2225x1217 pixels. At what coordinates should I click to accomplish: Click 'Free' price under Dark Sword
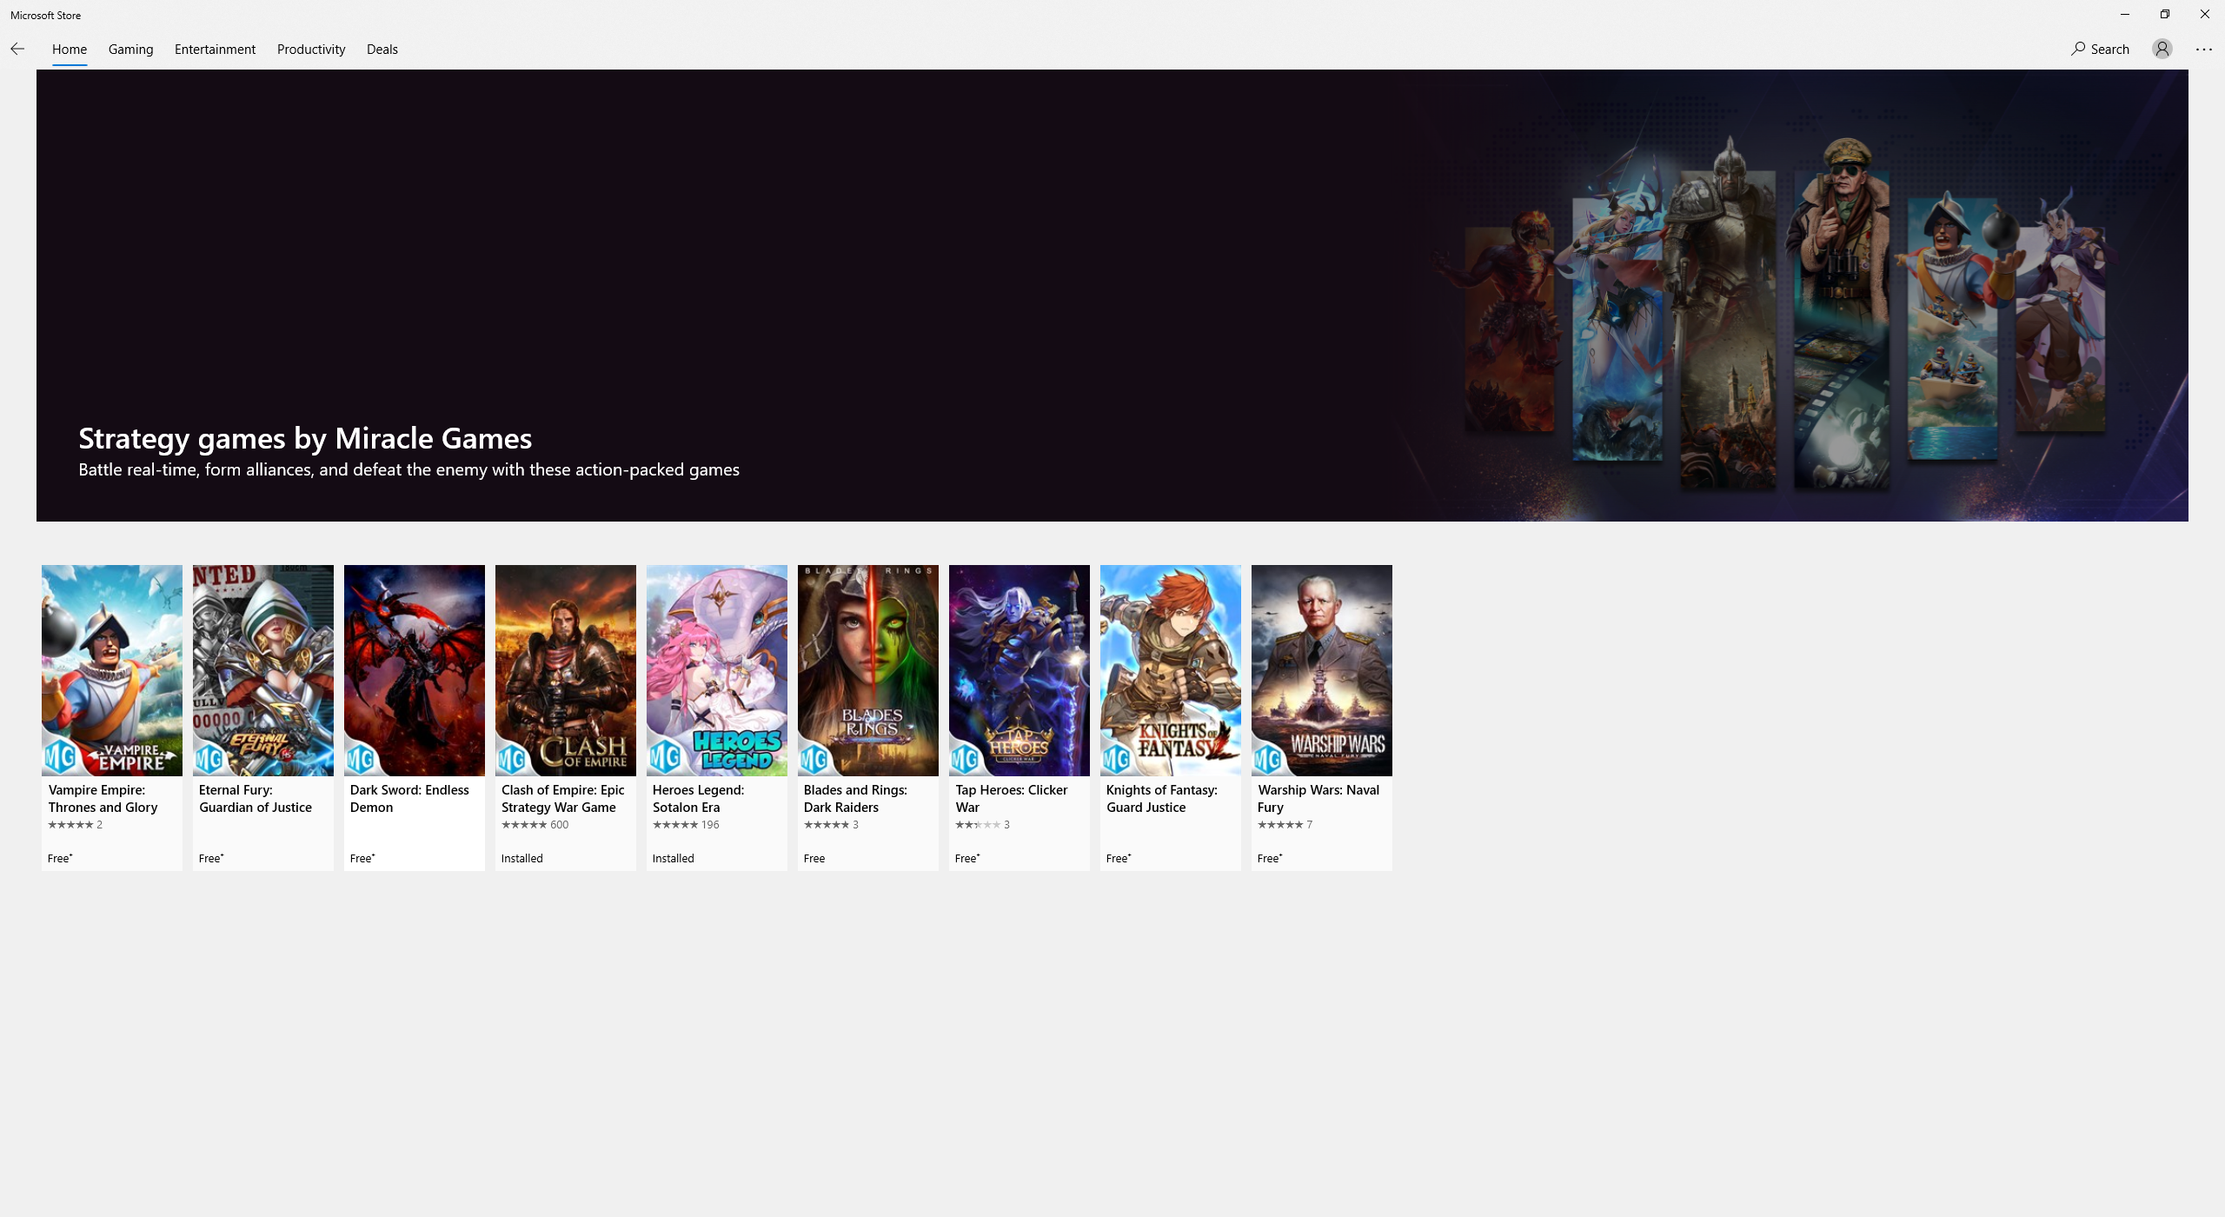(362, 858)
